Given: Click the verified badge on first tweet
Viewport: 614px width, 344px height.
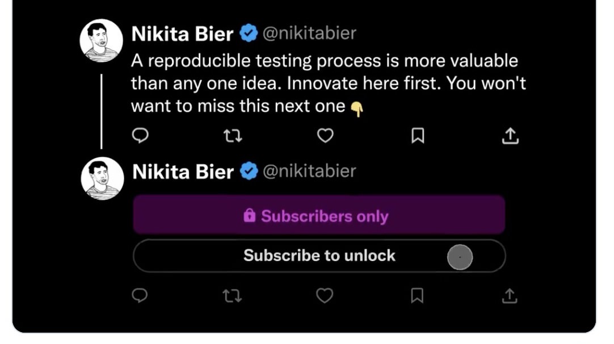Looking at the screenshot, I should pyautogui.click(x=247, y=33).
